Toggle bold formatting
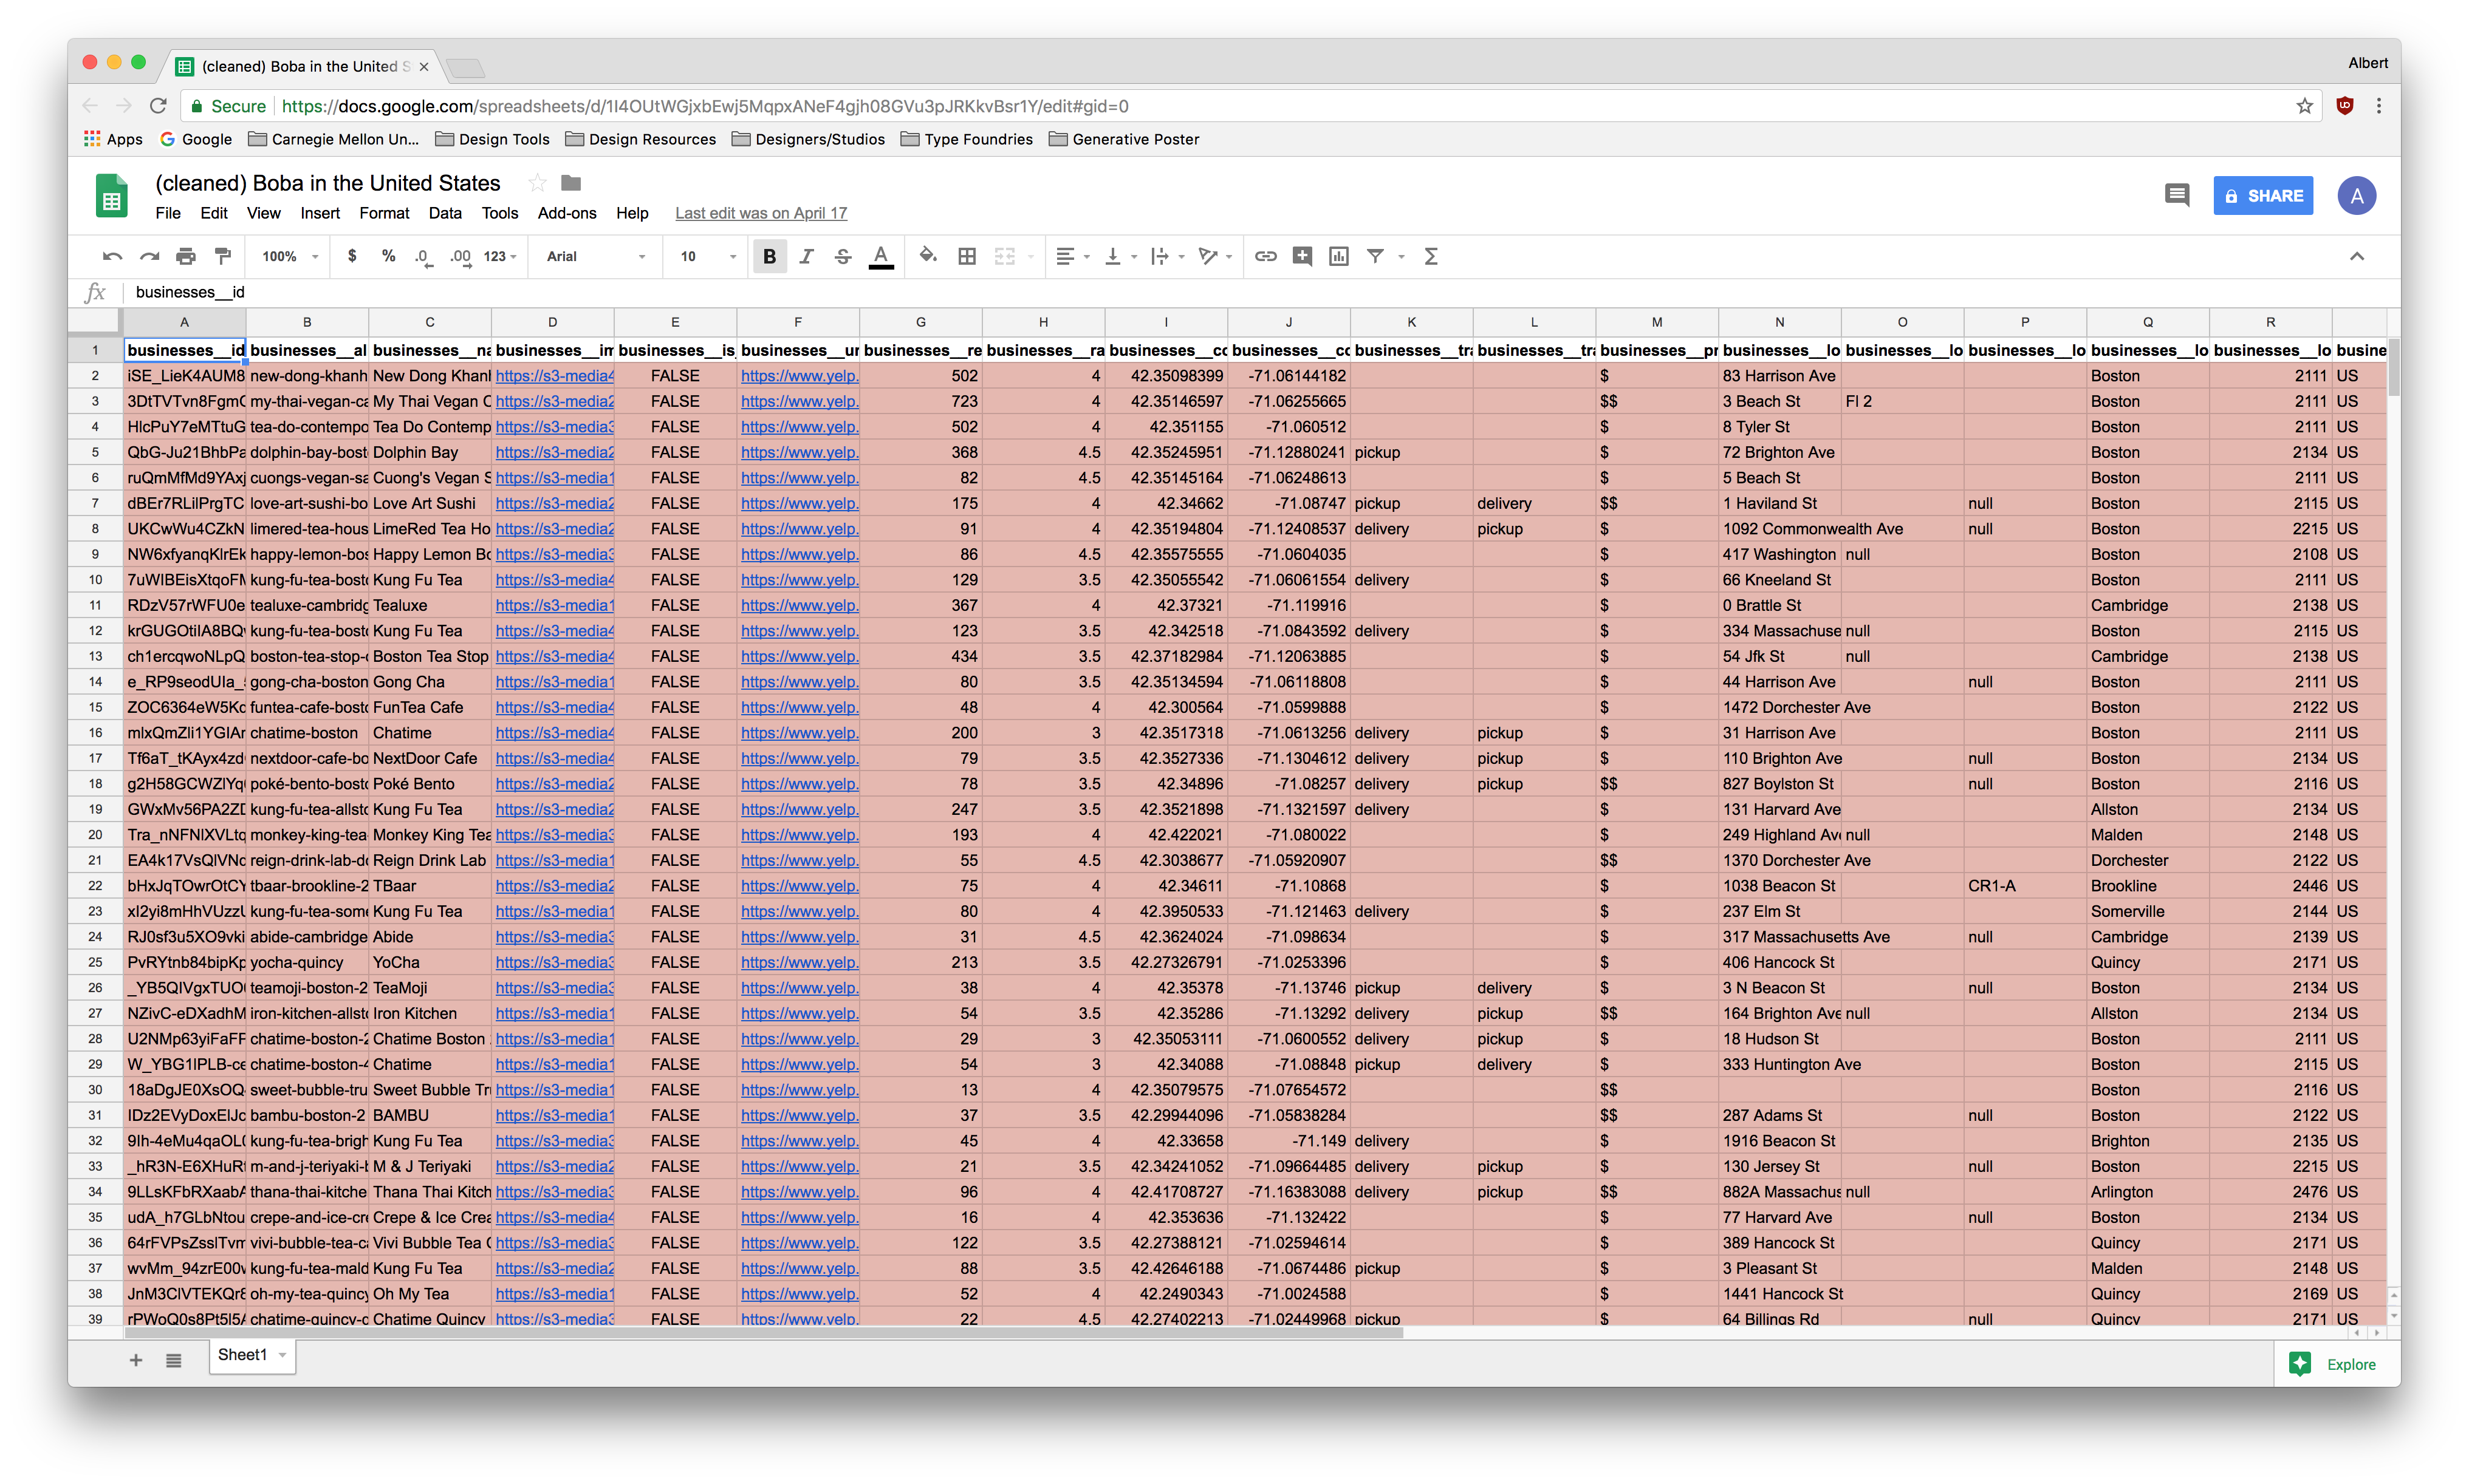The height and width of the screenshot is (1484, 2469). [769, 257]
